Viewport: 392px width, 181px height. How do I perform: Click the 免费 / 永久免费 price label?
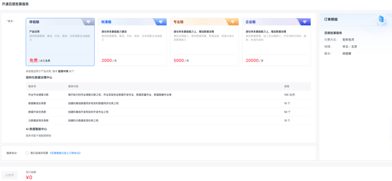[40, 61]
